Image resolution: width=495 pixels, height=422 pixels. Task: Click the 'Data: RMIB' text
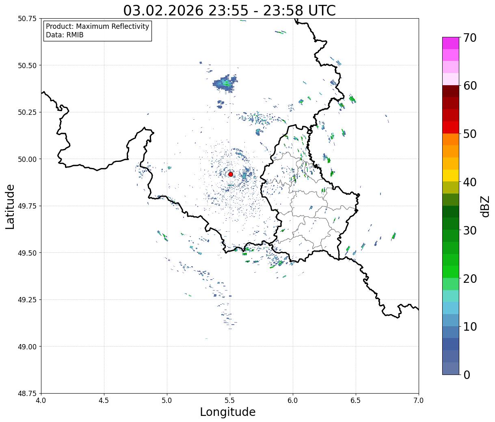point(65,35)
